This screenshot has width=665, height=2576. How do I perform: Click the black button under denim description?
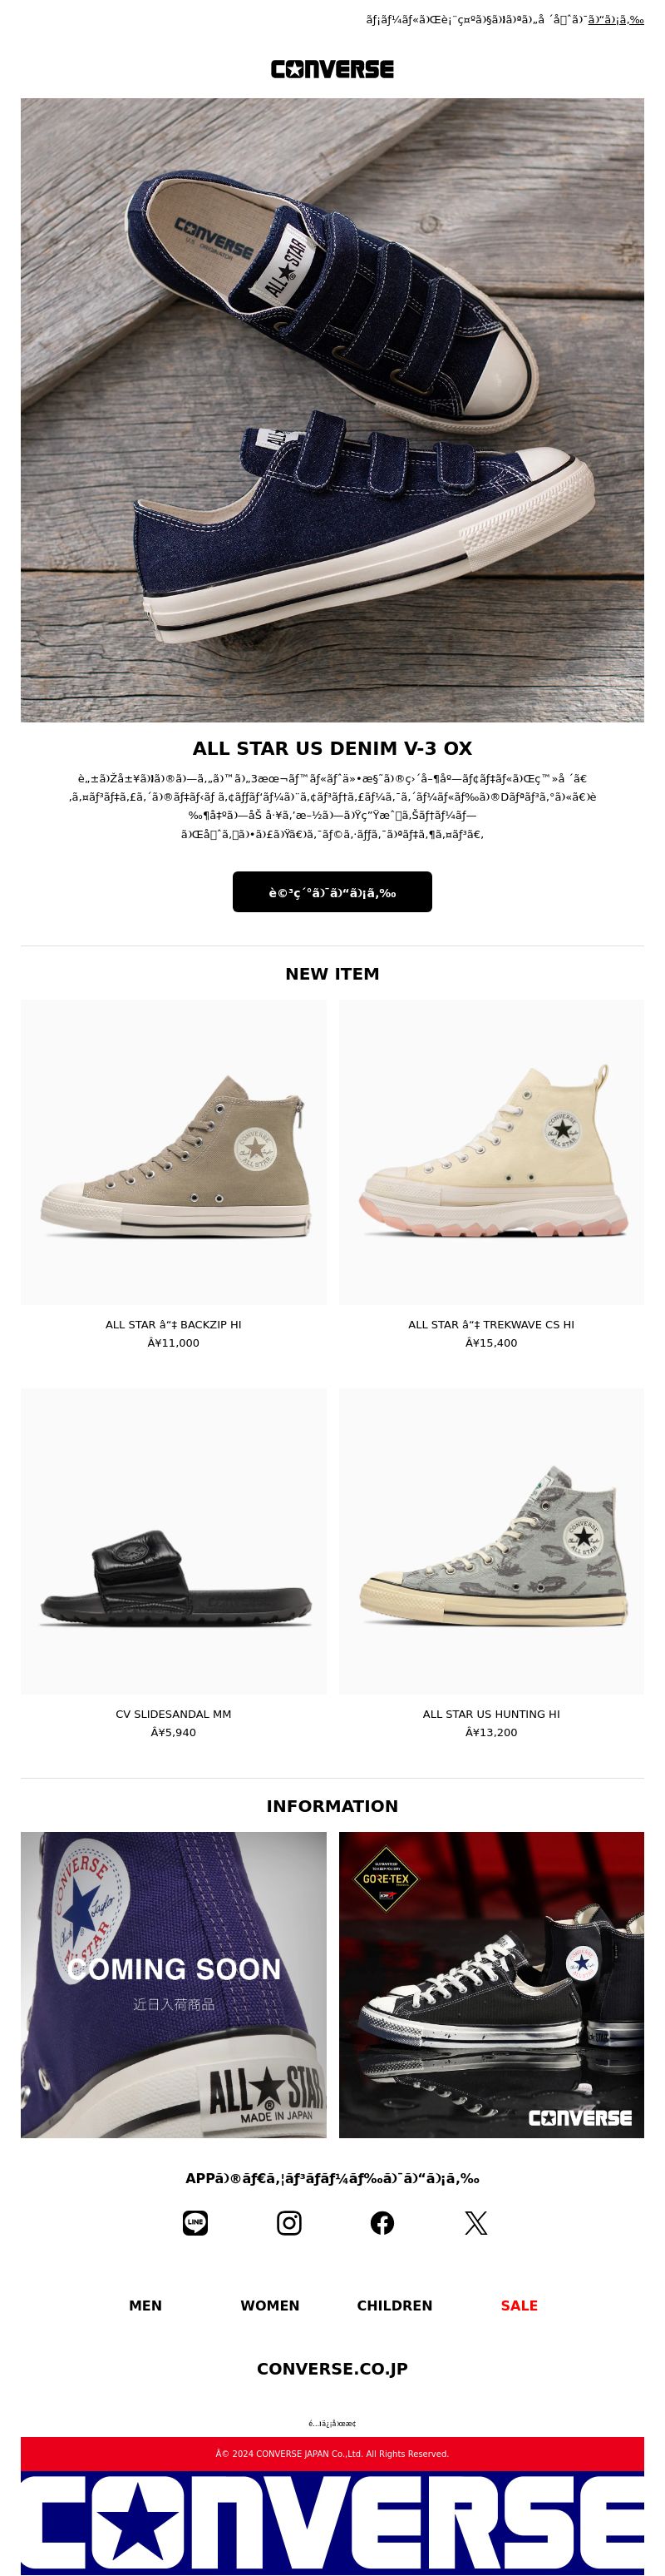[332, 892]
